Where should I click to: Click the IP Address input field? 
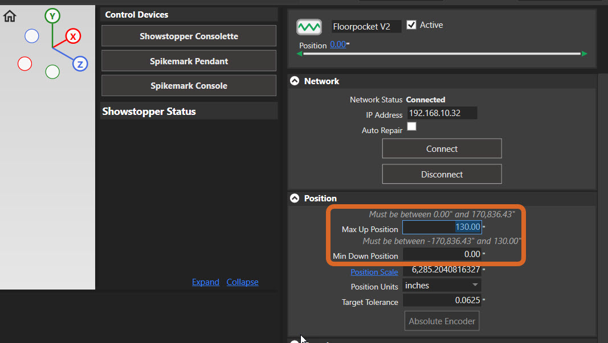coord(442,113)
